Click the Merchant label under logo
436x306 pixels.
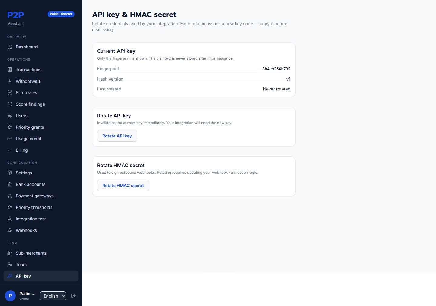pos(15,24)
